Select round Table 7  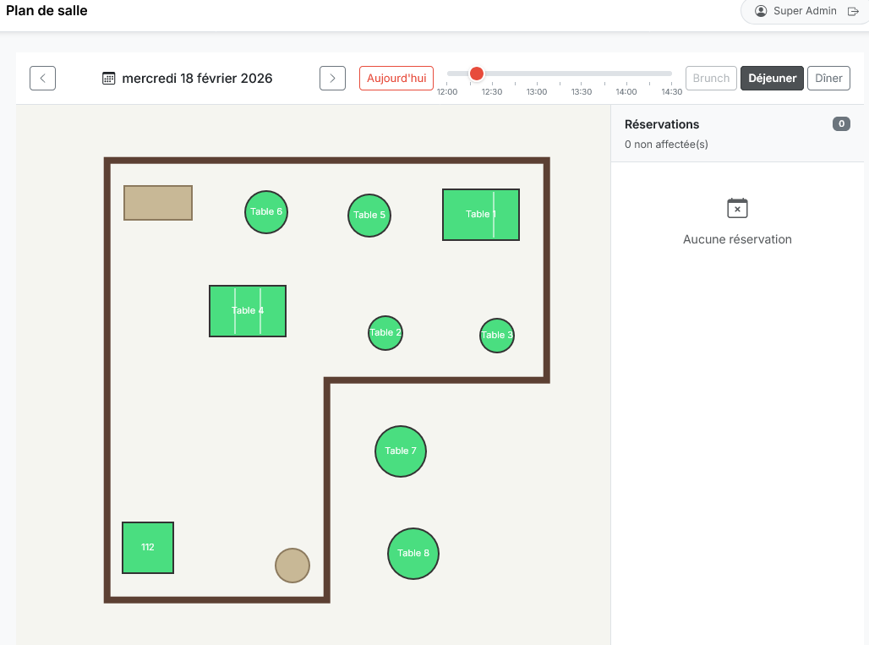coord(400,451)
